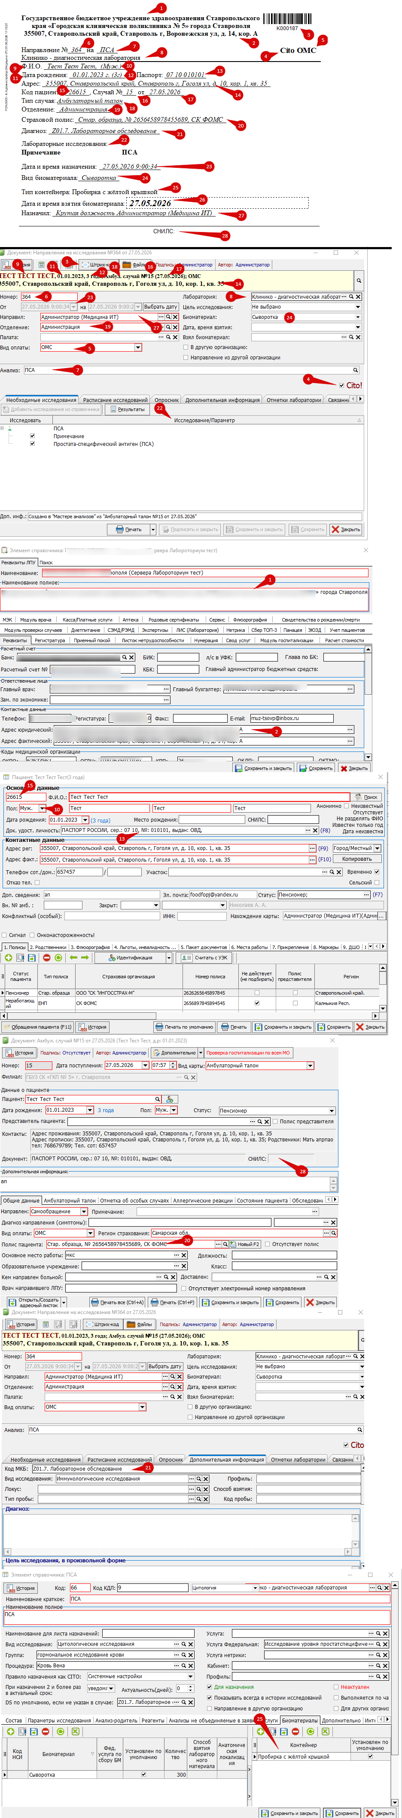Open the Модуль врача tab in the ЛПУ window
The height and width of the screenshot is (1818, 402).
(x=36, y=620)
